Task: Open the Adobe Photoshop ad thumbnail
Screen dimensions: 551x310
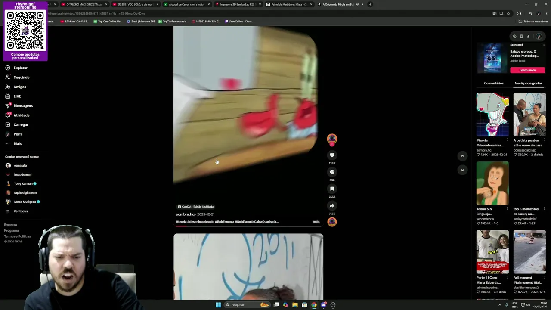Action: [x=492, y=58]
